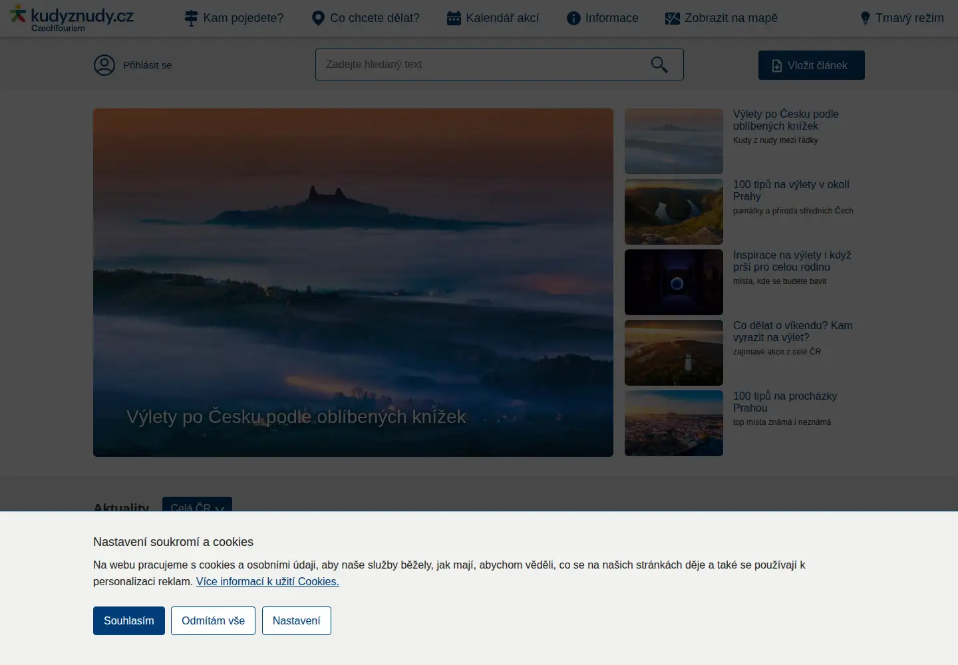Click the hero caption Výlety po Česku podle oblíbených knížek
958x665 pixels.
point(296,417)
